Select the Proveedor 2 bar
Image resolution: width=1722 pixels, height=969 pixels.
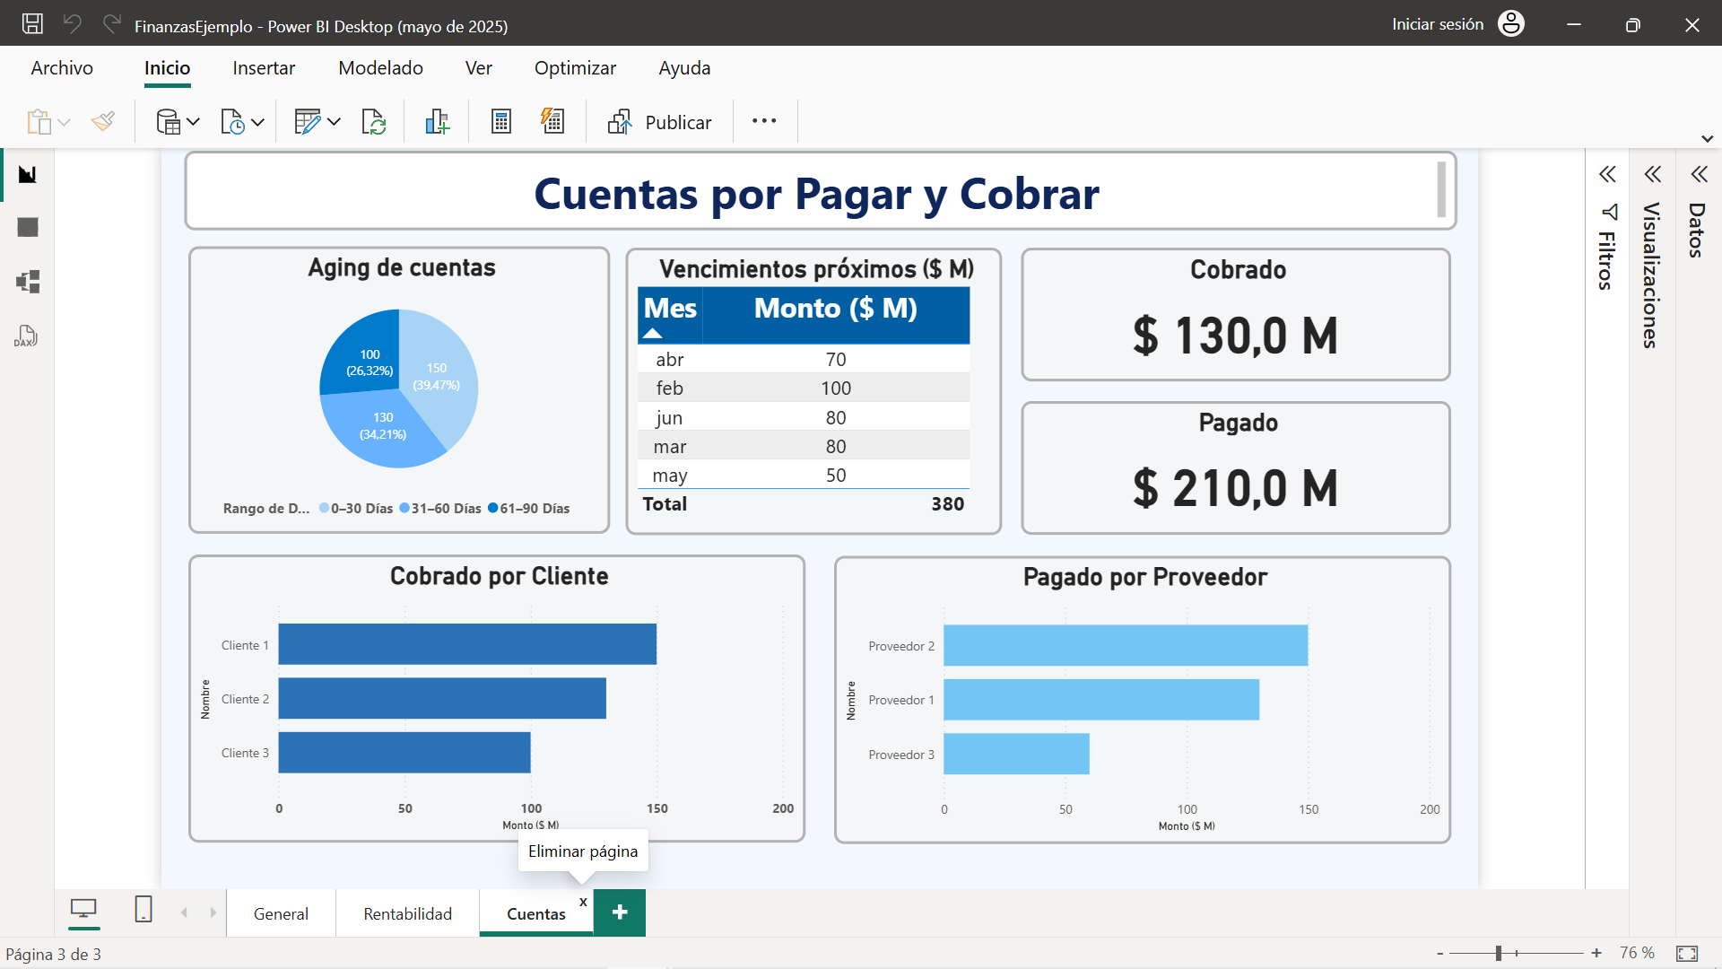point(1126,645)
